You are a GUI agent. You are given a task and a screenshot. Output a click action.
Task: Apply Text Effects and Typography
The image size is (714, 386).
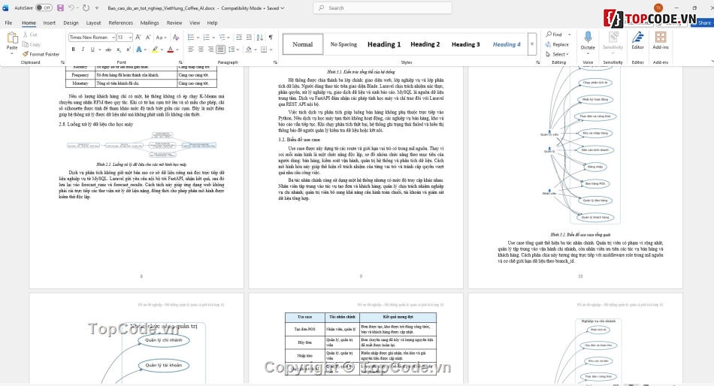click(139, 49)
